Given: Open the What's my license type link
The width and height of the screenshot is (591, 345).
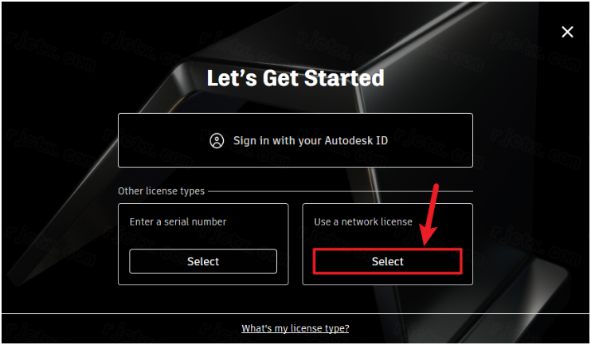Looking at the screenshot, I should click(295, 328).
